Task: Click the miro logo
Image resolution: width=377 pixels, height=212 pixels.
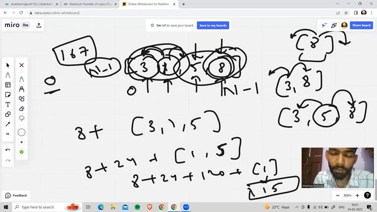Action: click(12, 25)
